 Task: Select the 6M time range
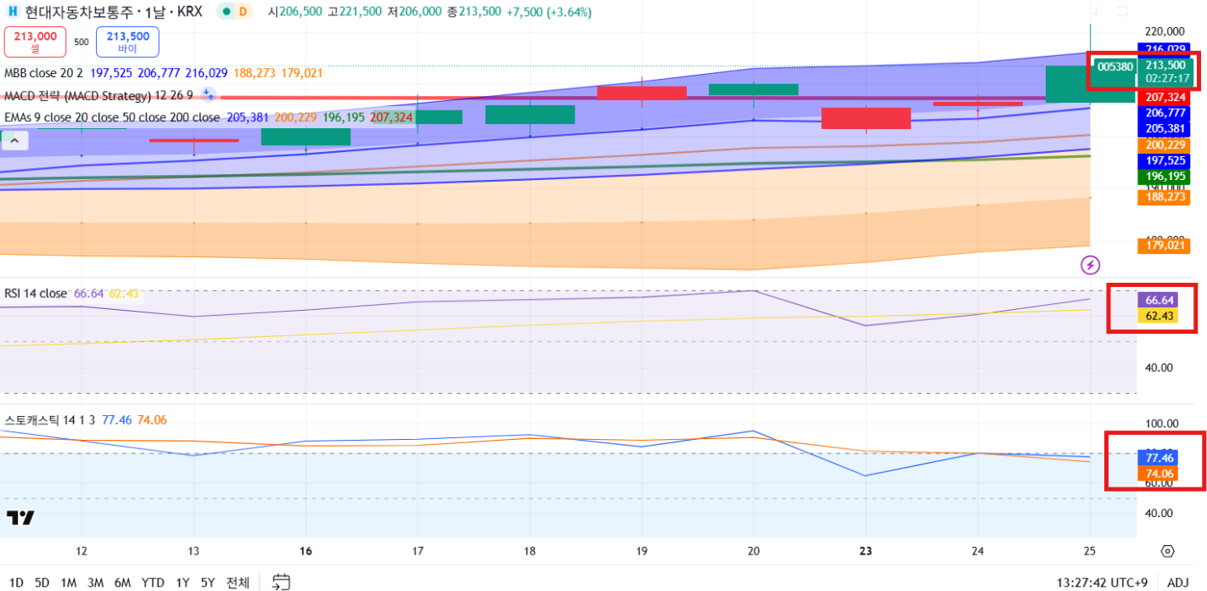122,583
